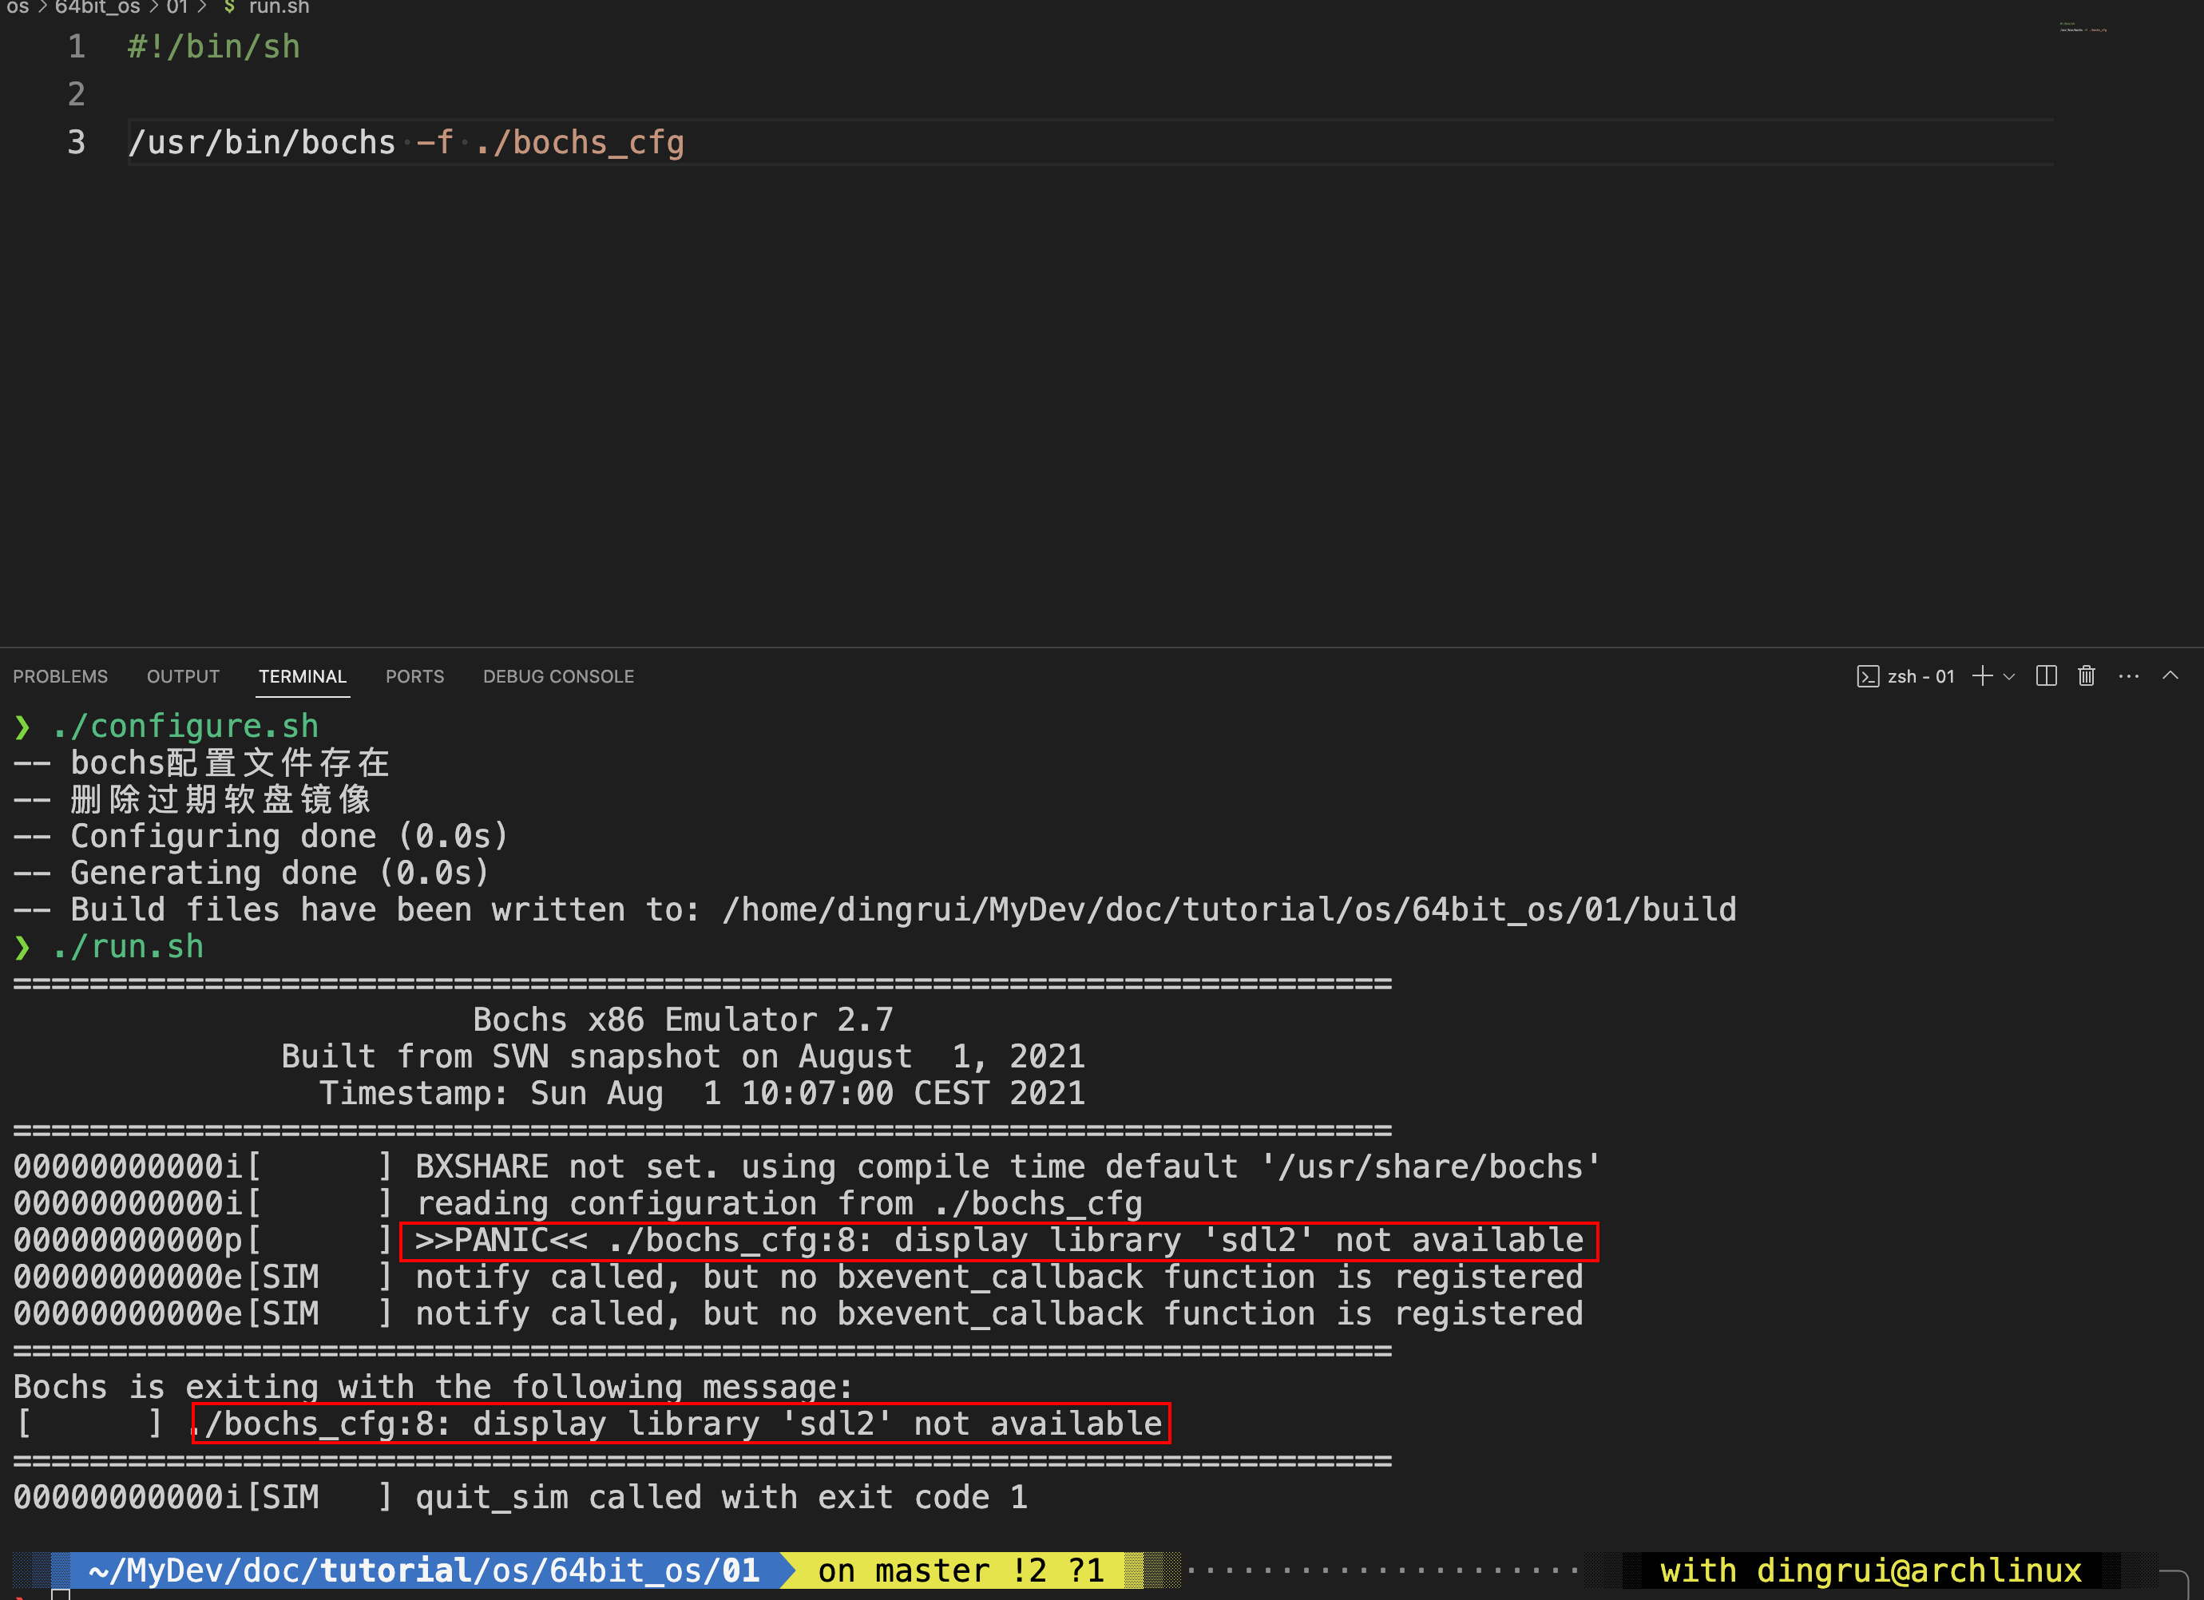Viewport: 2204px width, 1600px height.
Task: Open a new terminal with the plus icon
Action: tap(1983, 676)
